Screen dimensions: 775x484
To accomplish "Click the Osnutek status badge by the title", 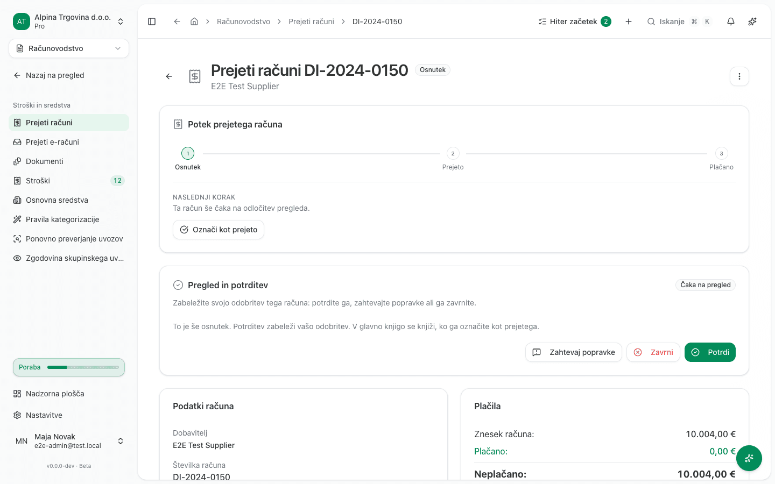I will (x=433, y=70).
